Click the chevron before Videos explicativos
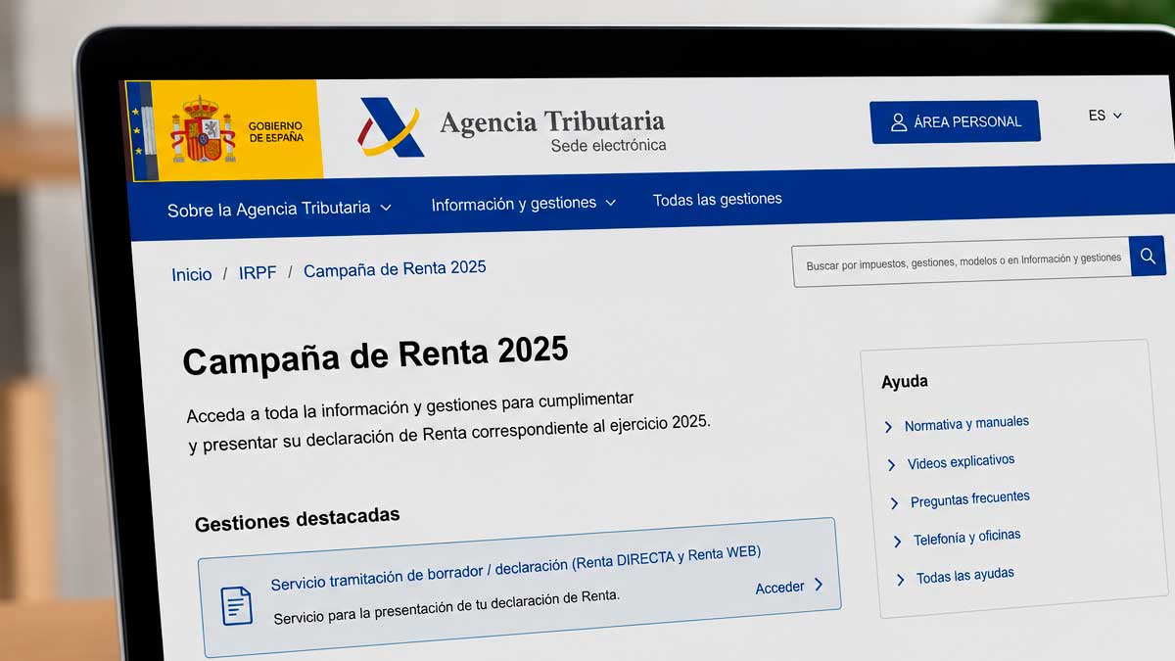The height and width of the screenshot is (661, 1175). tap(891, 465)
